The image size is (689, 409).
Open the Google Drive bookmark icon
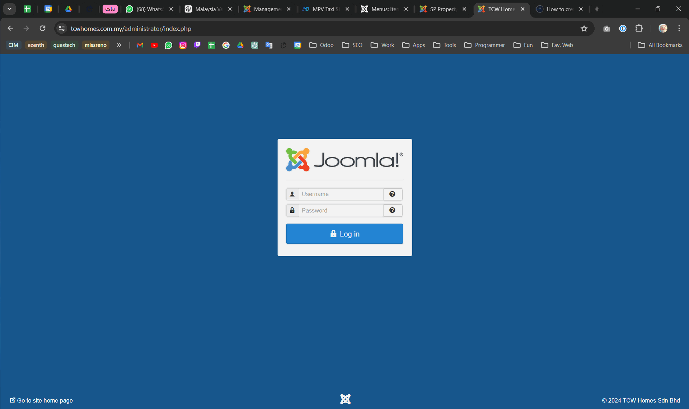[x=240, y=45]
